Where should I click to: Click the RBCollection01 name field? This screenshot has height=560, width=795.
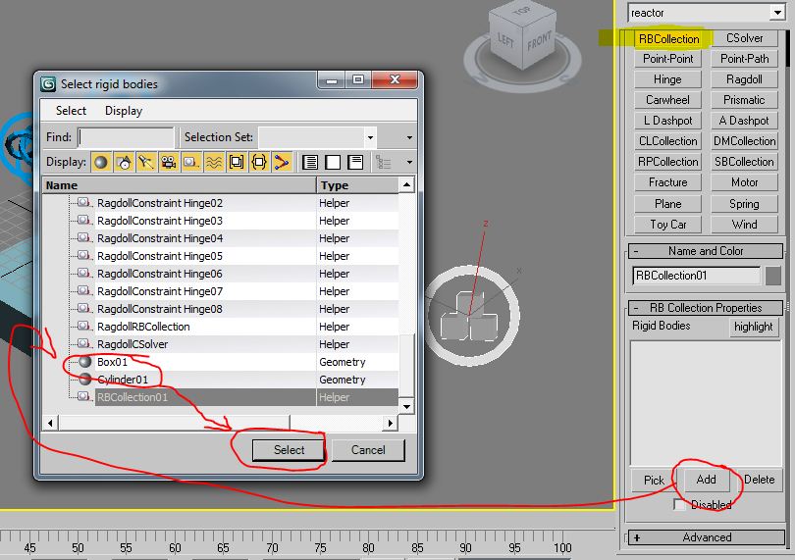pyautogui.click(x=697, y=276)
